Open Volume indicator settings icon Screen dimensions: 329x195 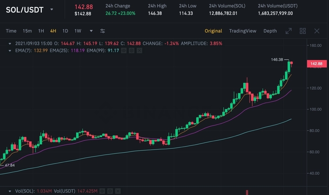tap(110, 191)
